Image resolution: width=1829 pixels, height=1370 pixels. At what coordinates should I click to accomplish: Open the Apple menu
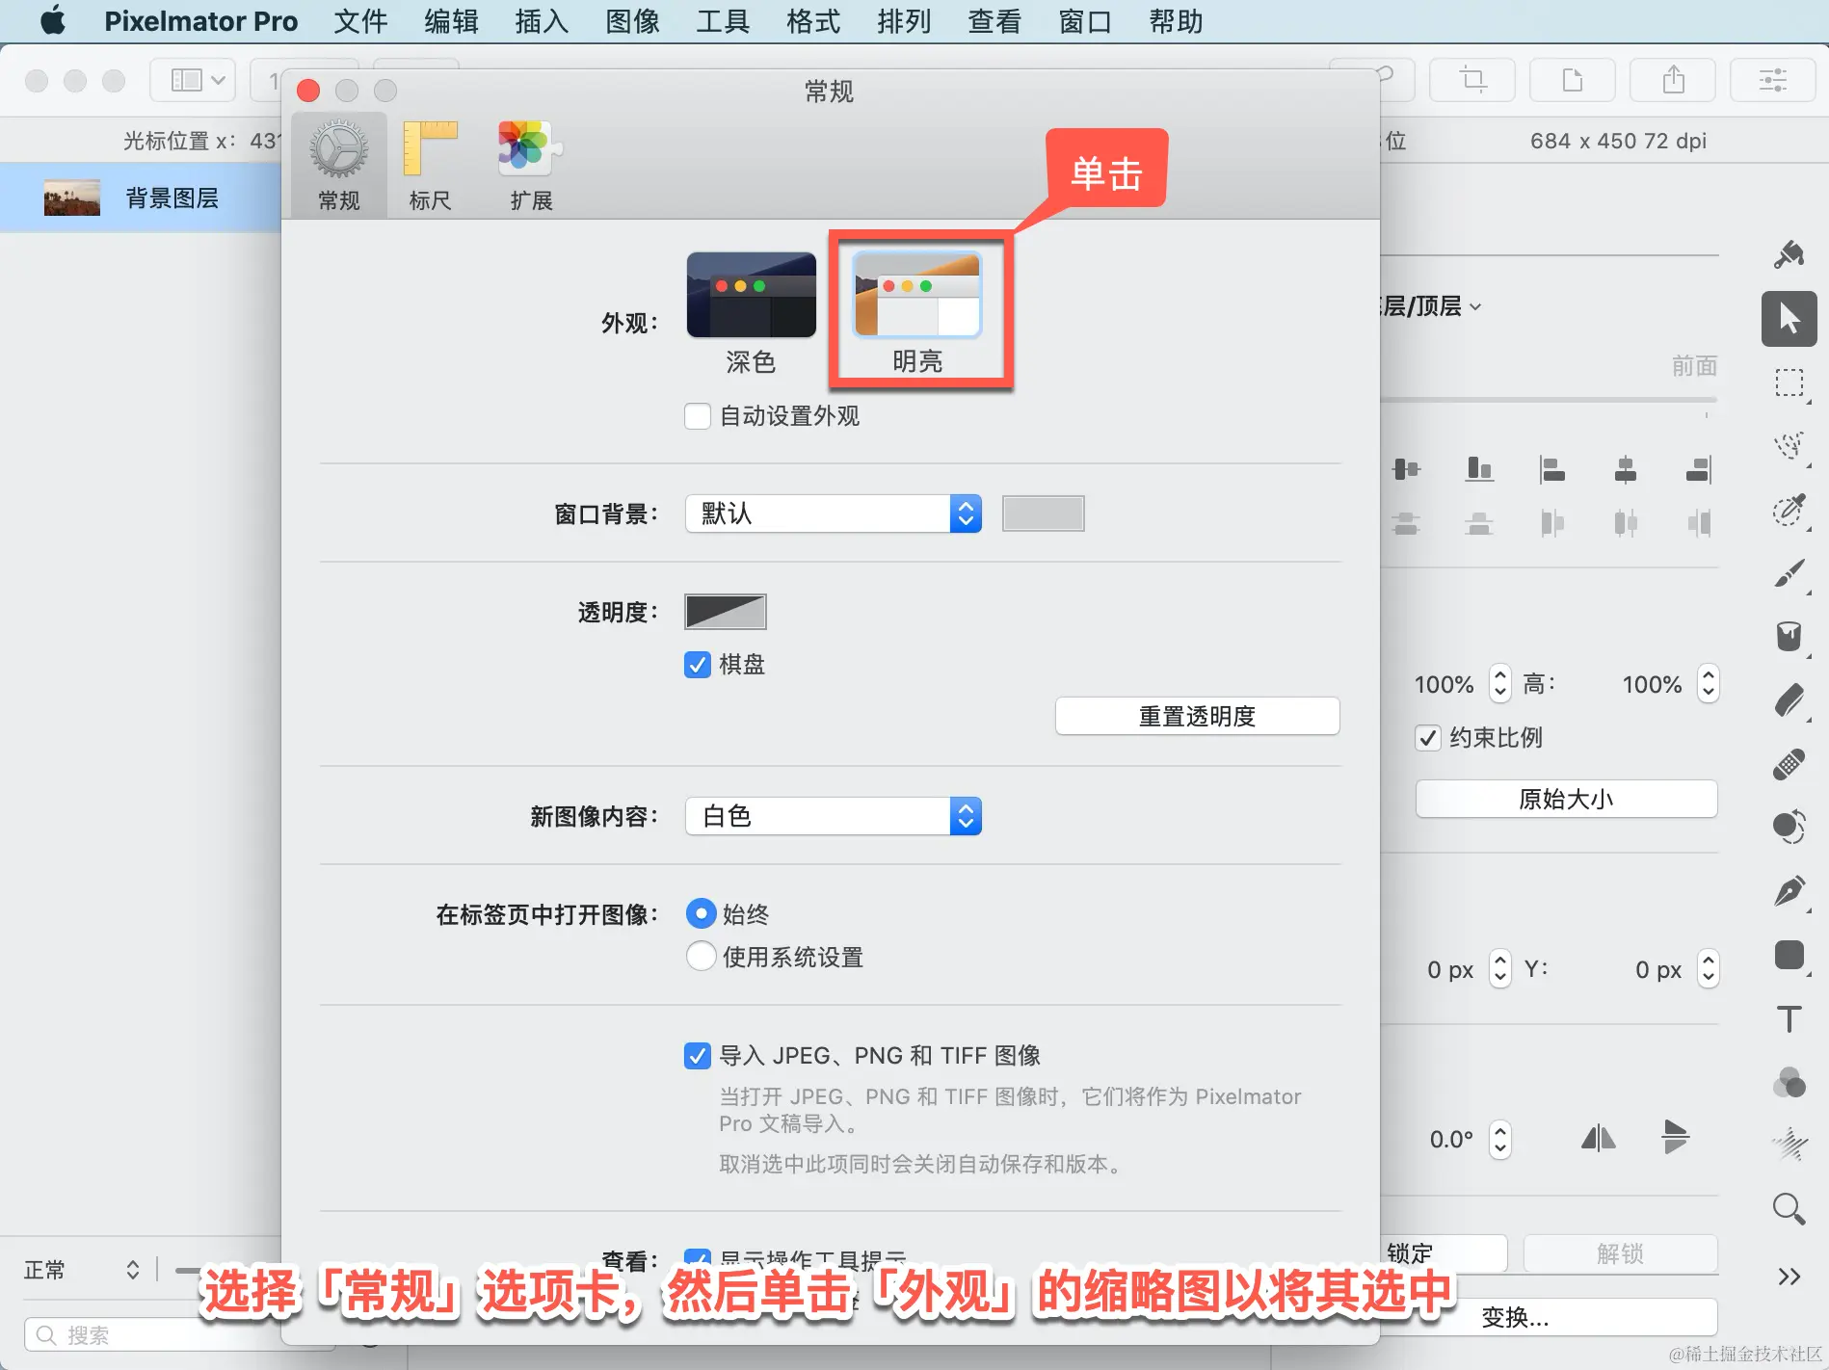point(54,21)
